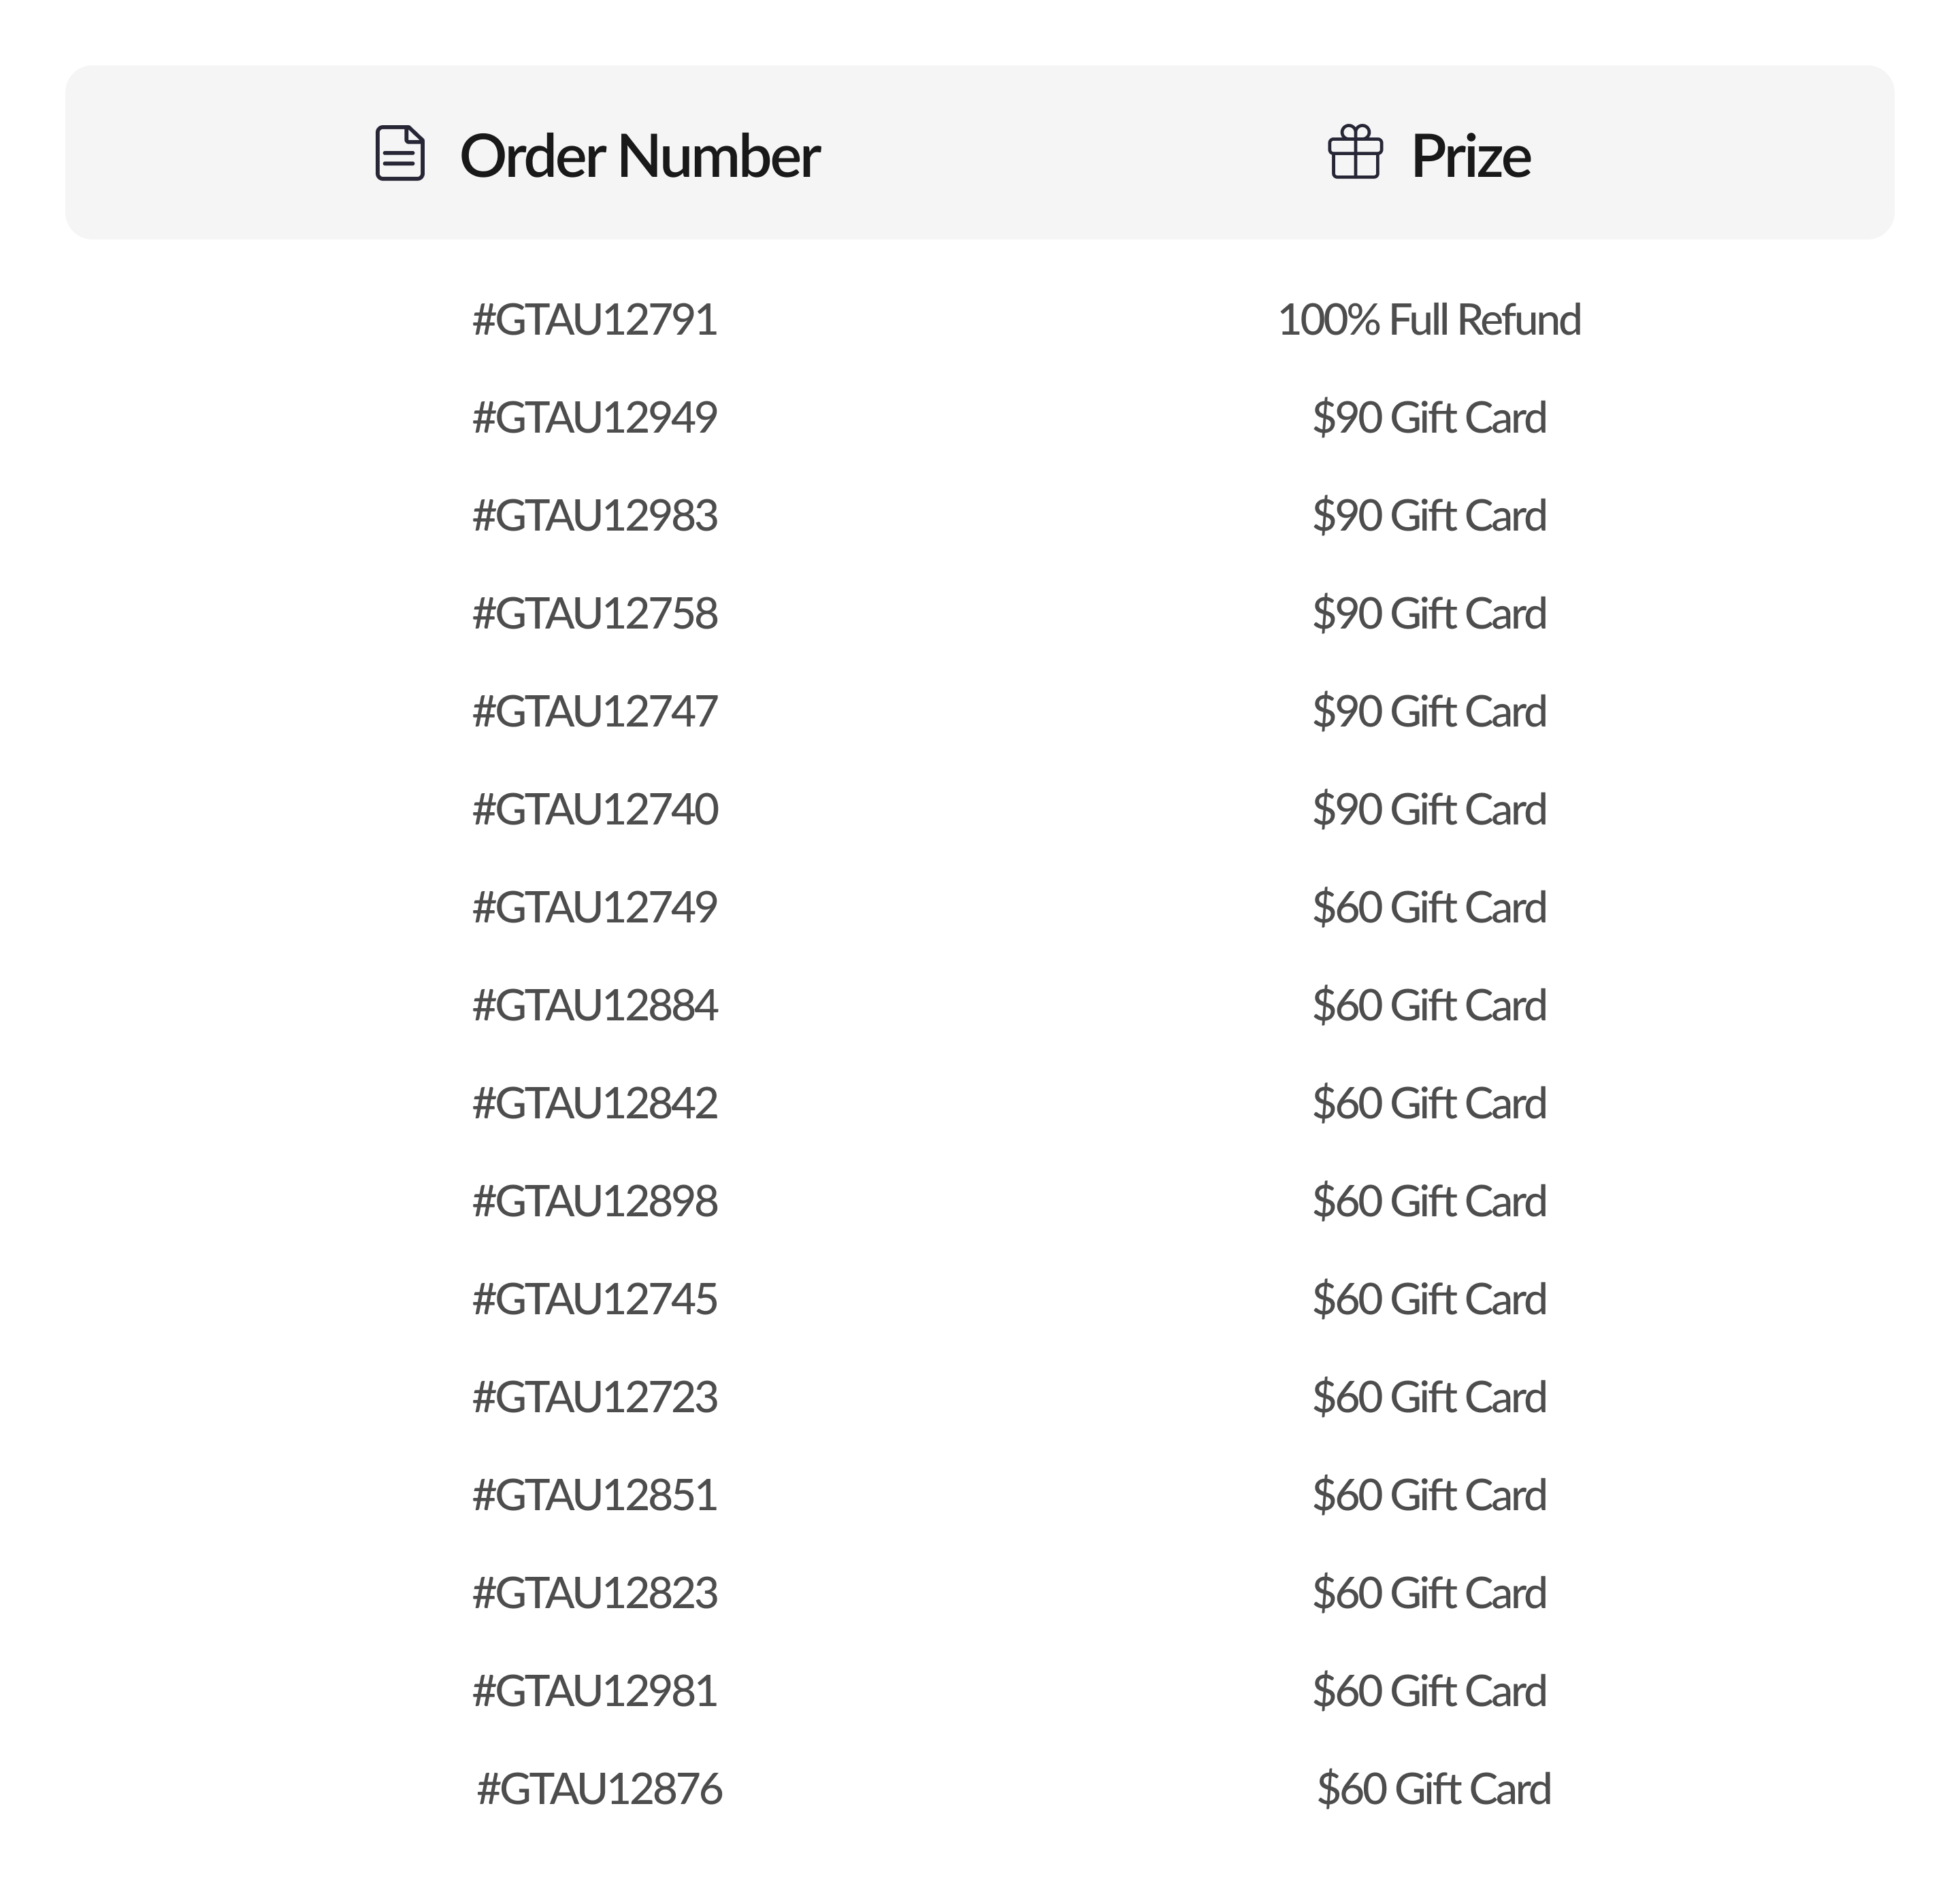1960x1902 pixels.
Task: Click the Order Number column header
Action: click(639, 156)
